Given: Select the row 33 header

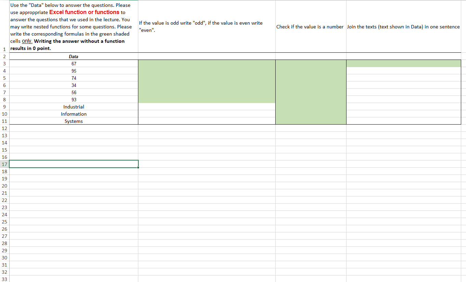Looking at the screenshot, I should click(x=4, y=279).
